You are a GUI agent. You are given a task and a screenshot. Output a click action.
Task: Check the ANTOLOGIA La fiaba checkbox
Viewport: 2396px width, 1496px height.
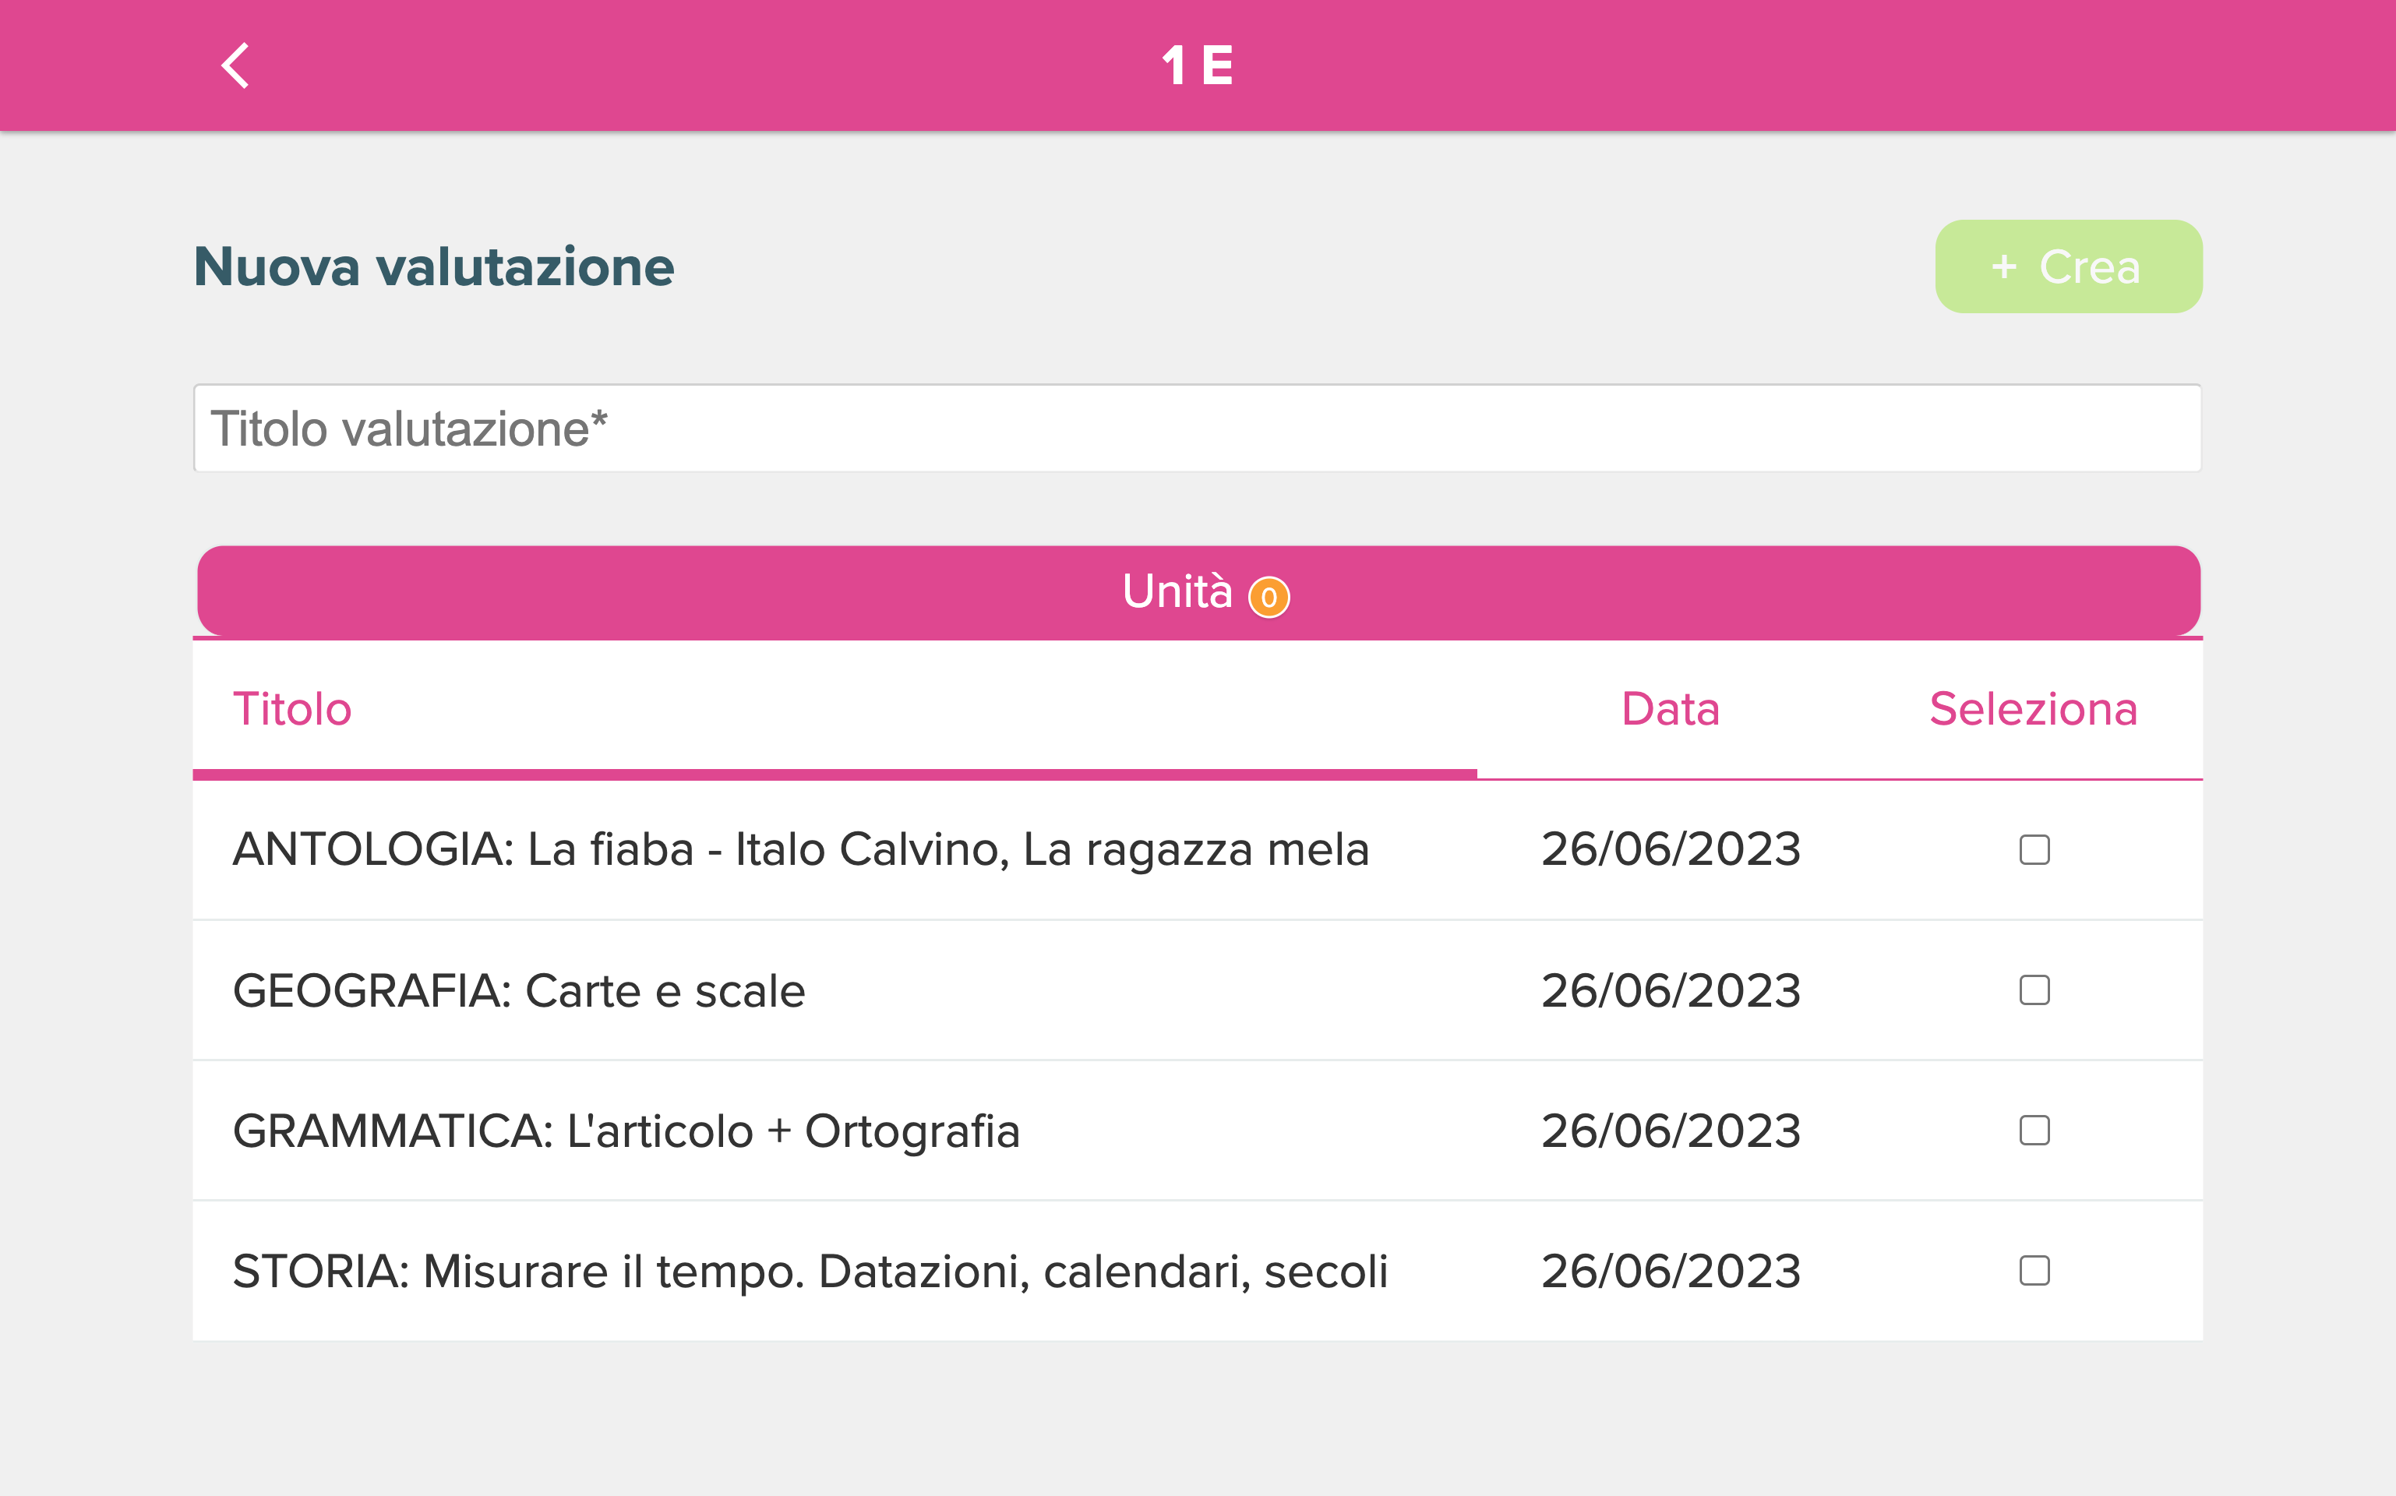(x=2034, y=850)
